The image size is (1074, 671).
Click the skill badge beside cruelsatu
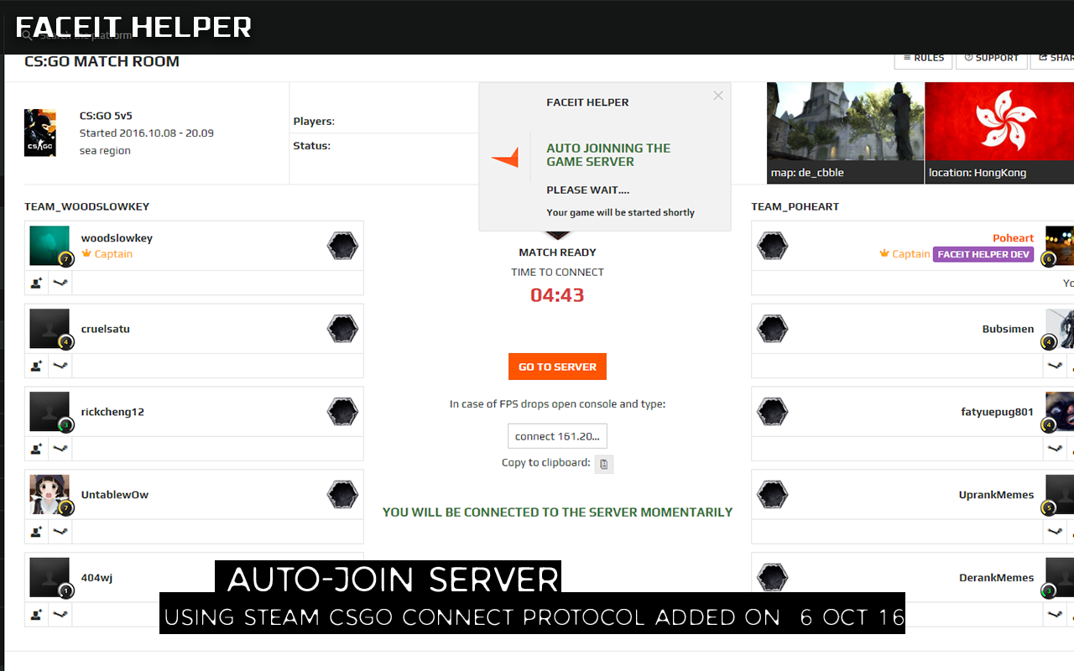click(x=342, y=329)
